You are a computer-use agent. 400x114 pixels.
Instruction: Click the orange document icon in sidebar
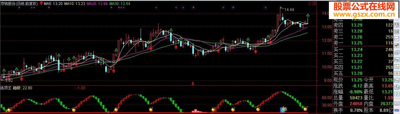[x=397, y=73]
